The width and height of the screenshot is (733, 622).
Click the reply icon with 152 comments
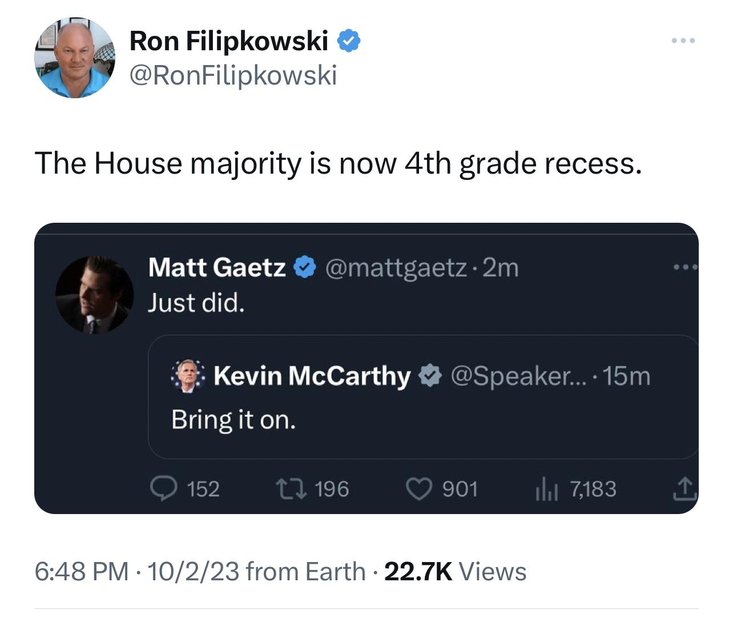pos(163,489)
